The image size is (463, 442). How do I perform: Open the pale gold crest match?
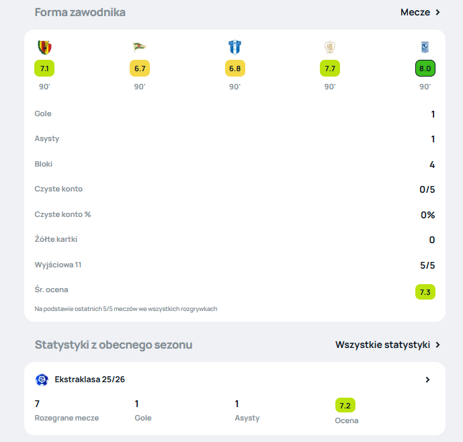tap(330, 47)
